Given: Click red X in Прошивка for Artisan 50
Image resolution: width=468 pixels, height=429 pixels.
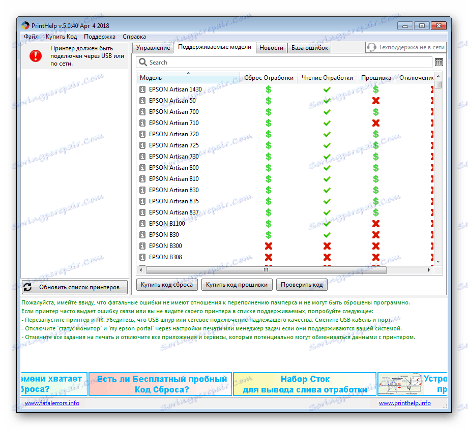Looking at the screenshot, I should point(376,101).
